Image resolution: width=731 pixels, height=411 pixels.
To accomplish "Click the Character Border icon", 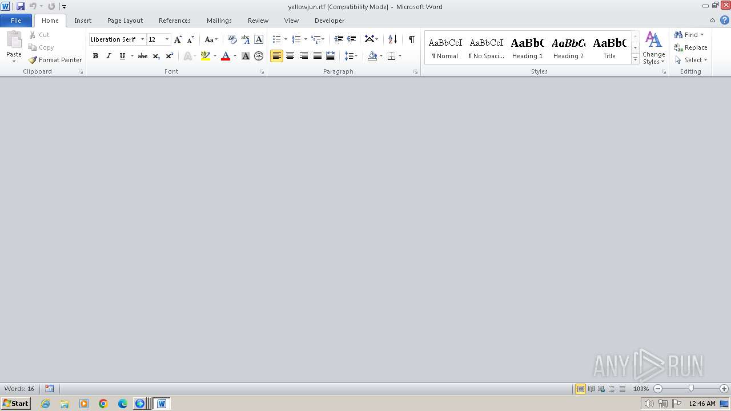I will tap(259, 39).
